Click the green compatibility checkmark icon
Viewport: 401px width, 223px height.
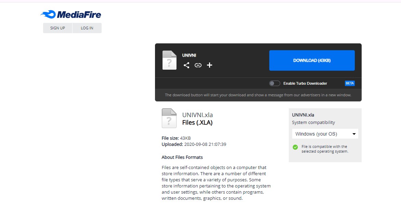pyautogui.click(x=295, y=147)
